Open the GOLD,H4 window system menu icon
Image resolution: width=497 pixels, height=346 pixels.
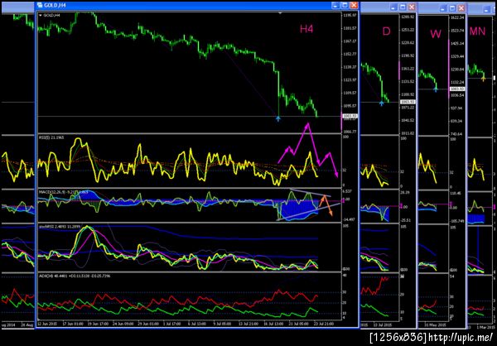[x=39, y=6]
